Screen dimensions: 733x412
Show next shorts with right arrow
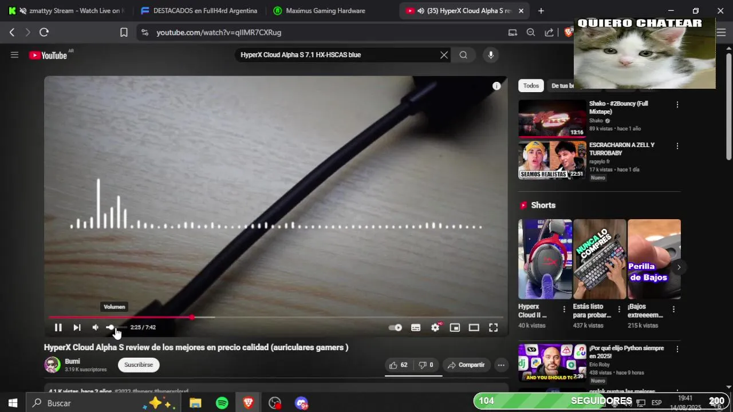click(x=679, y=267)
